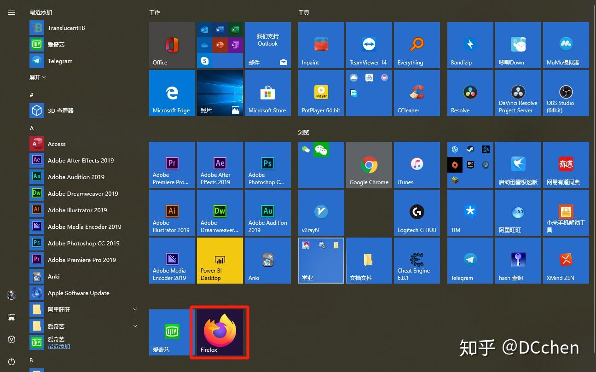Open the Office tile

coord(172,45)
